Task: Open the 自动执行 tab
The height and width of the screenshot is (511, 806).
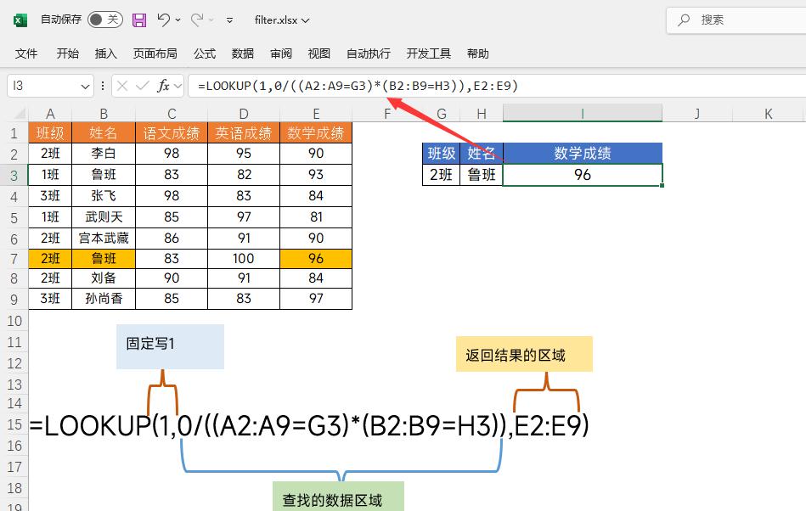Action: pyautogui.click(x=368, y=53)
